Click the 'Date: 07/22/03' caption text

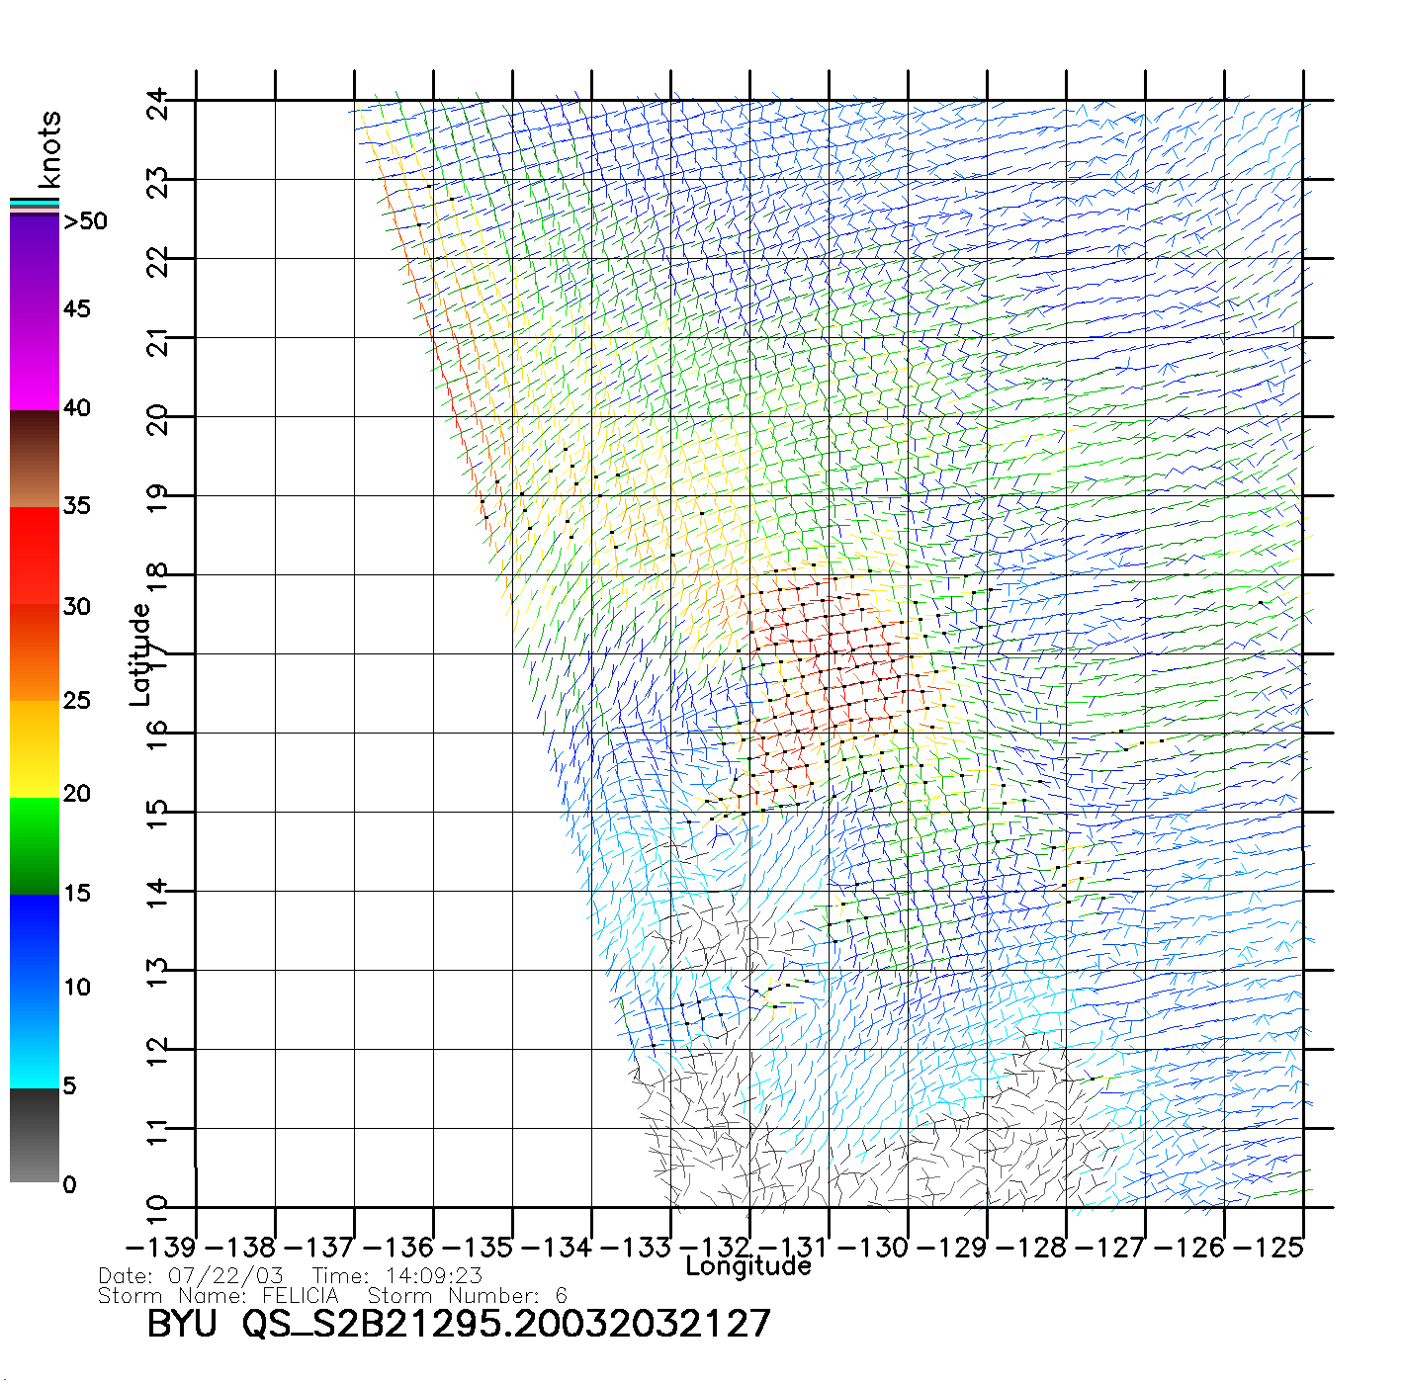tap(191, 1275)
